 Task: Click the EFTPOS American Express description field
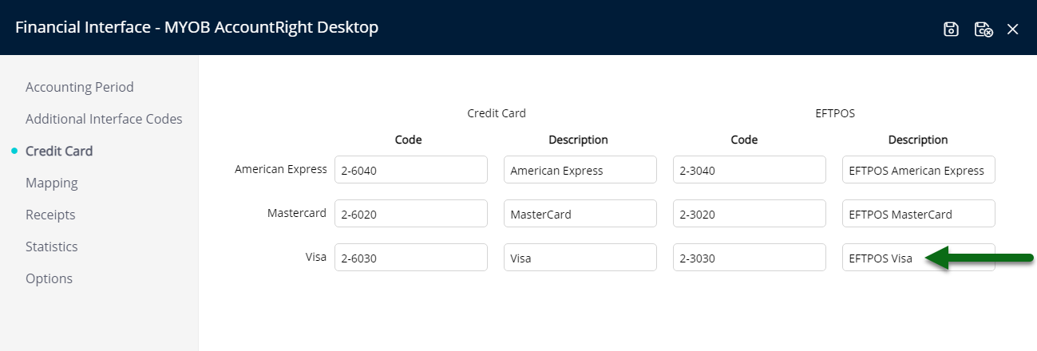coord(919,169)
